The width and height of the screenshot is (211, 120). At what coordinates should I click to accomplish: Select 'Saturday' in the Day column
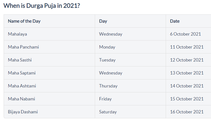108,112
